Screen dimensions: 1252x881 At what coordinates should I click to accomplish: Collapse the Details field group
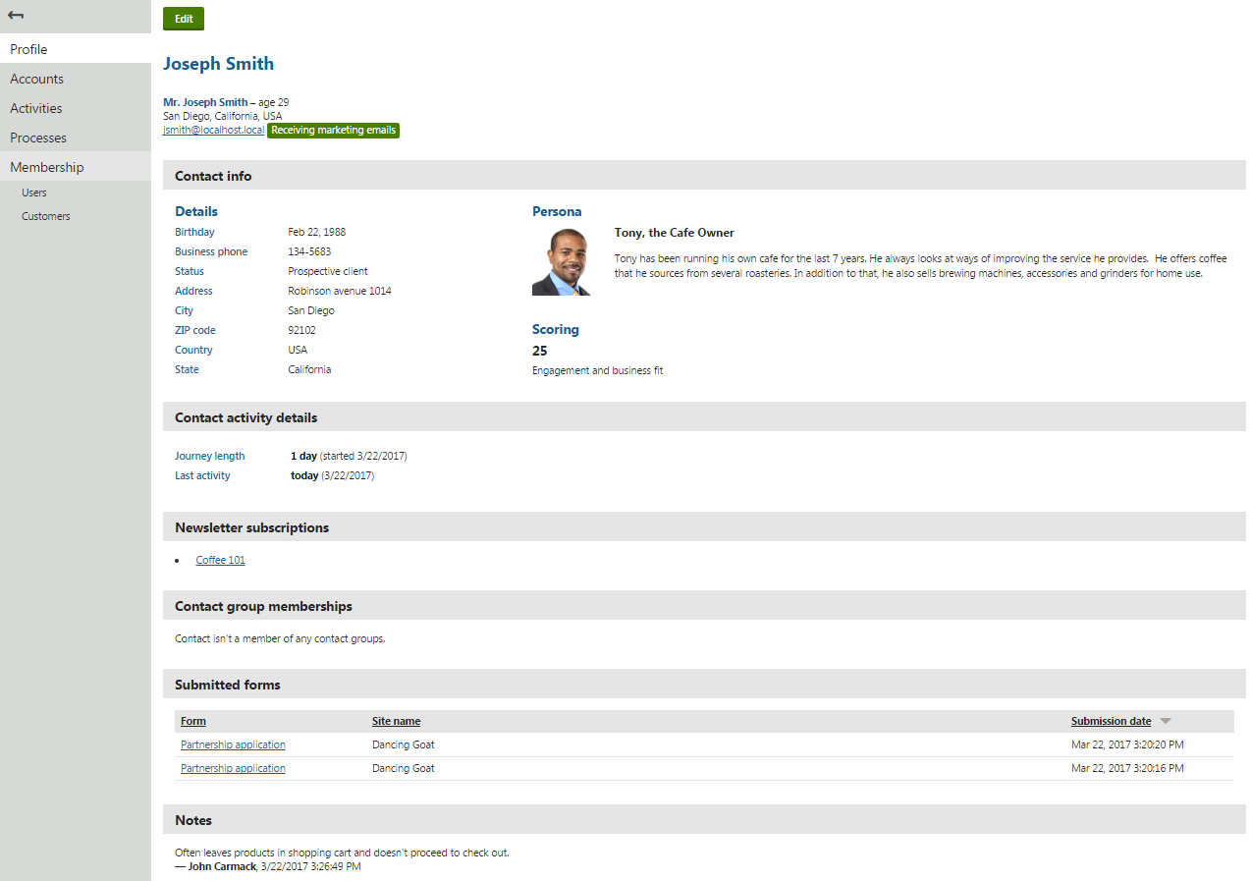click(x=195, y=211)
